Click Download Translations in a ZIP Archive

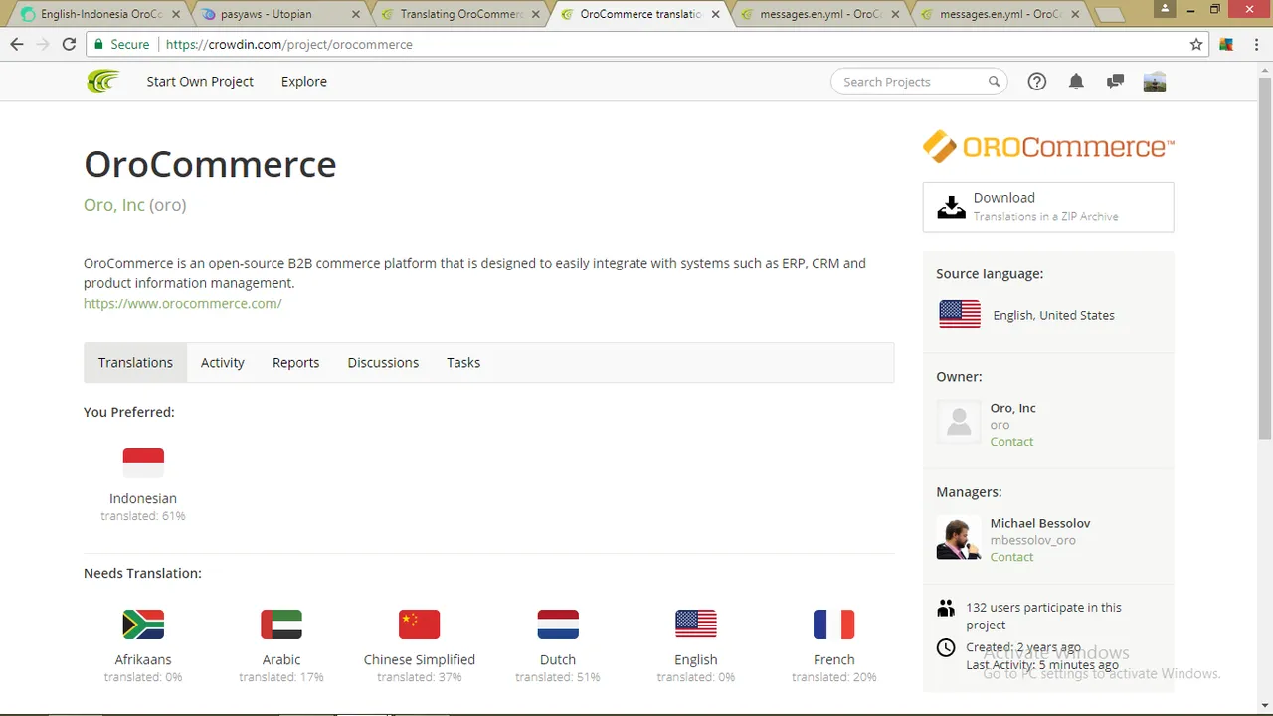[1048, 207]
